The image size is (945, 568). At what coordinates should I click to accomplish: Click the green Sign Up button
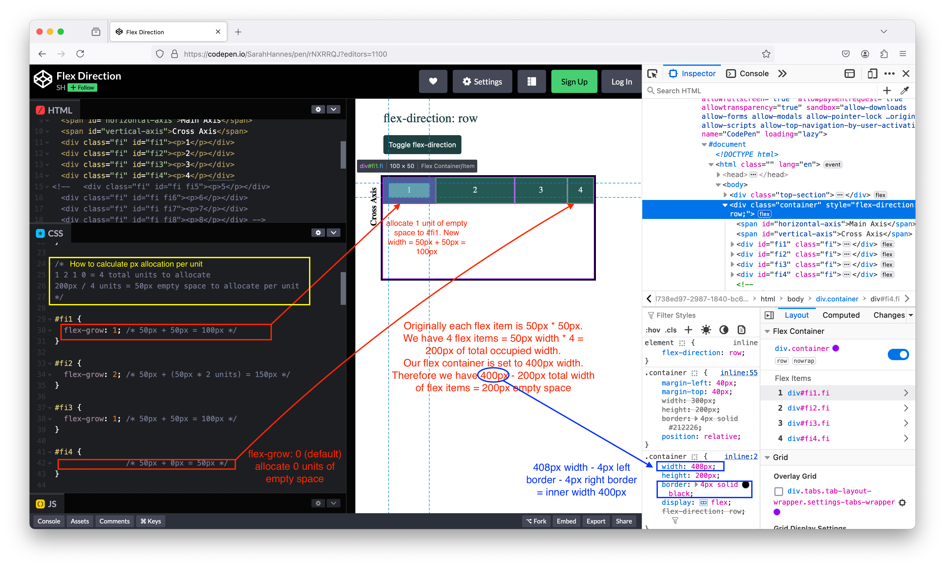[x=574, y=81]
